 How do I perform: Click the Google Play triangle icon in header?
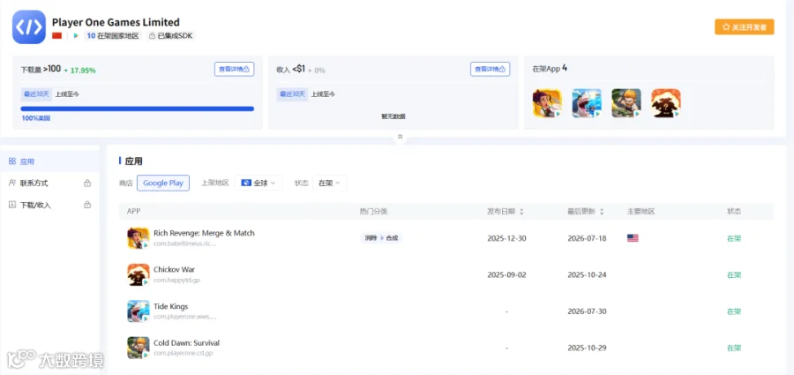76,36
